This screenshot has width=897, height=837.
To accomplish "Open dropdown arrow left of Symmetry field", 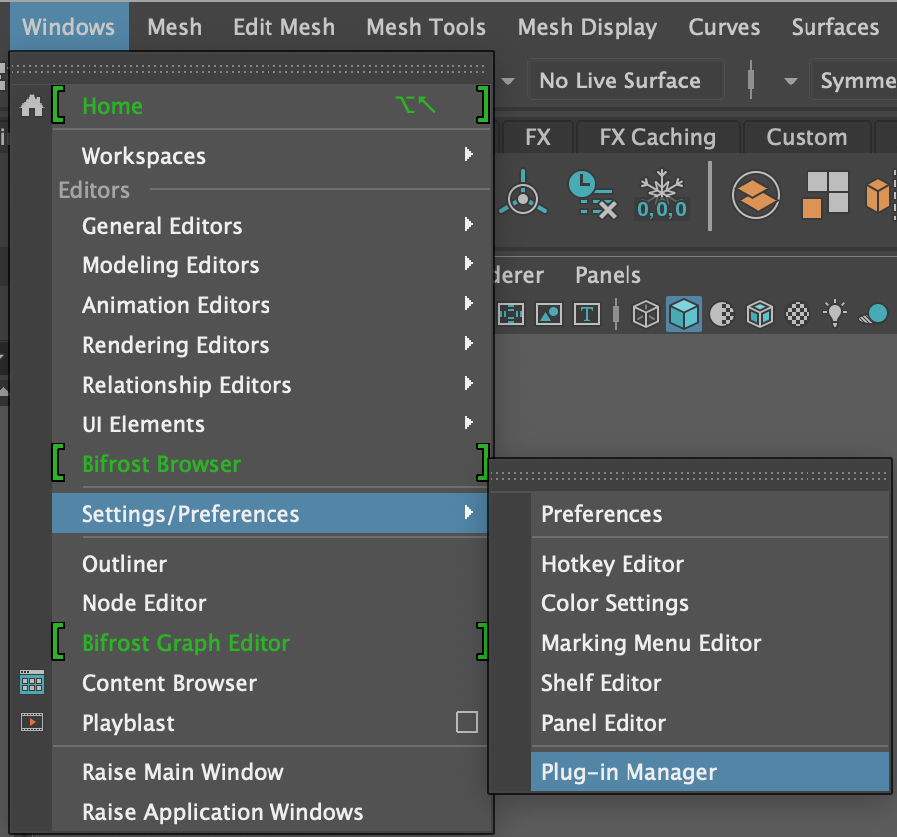I will click(x=790, y=82).
